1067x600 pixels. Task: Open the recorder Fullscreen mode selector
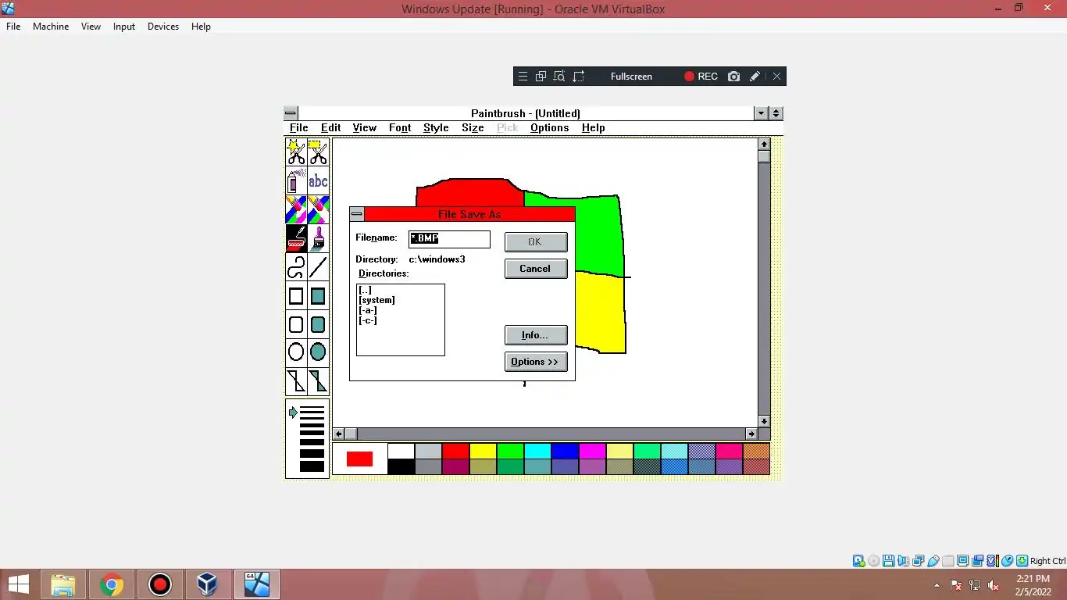[631, 77]
